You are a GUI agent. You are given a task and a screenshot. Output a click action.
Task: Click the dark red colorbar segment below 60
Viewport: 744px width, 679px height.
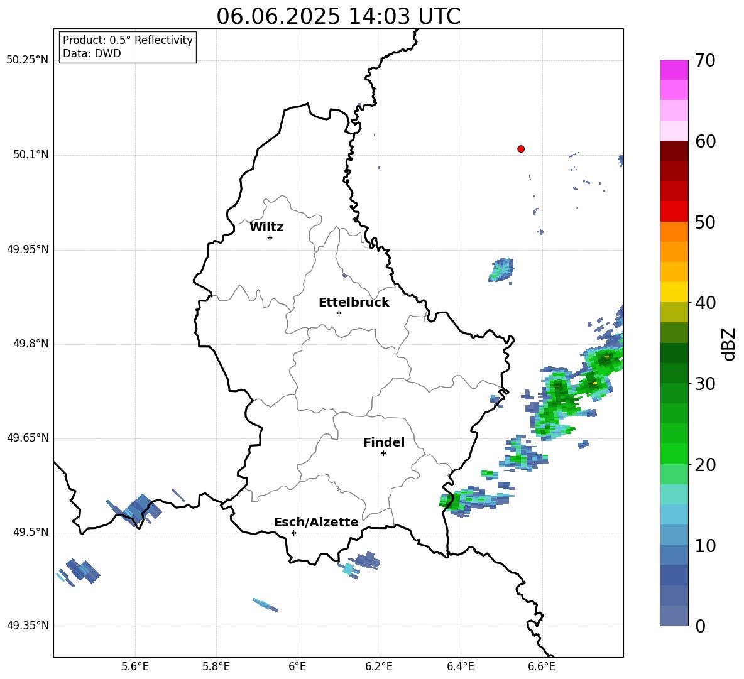[x=674, y=151]
